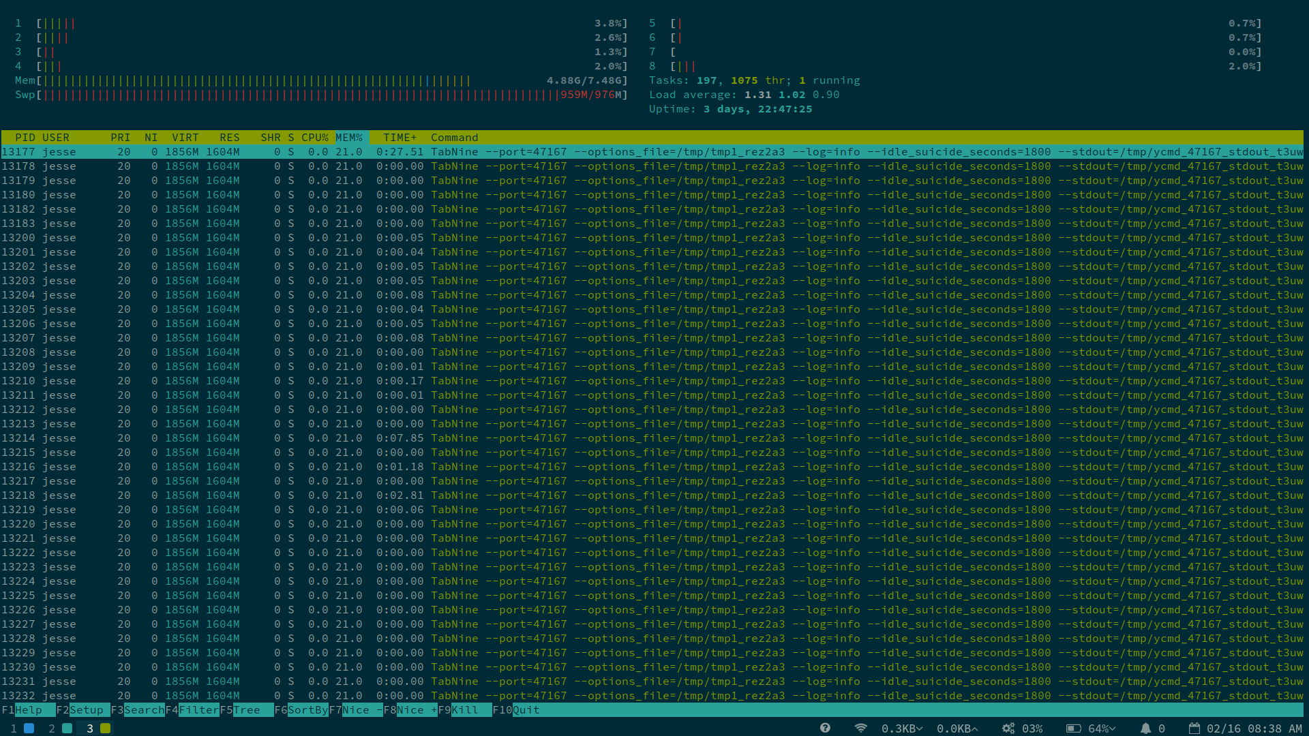Viewport: 1309px width, 736px height.
Task: Open the notification bell in the tray
Action: coord(1145,729)
